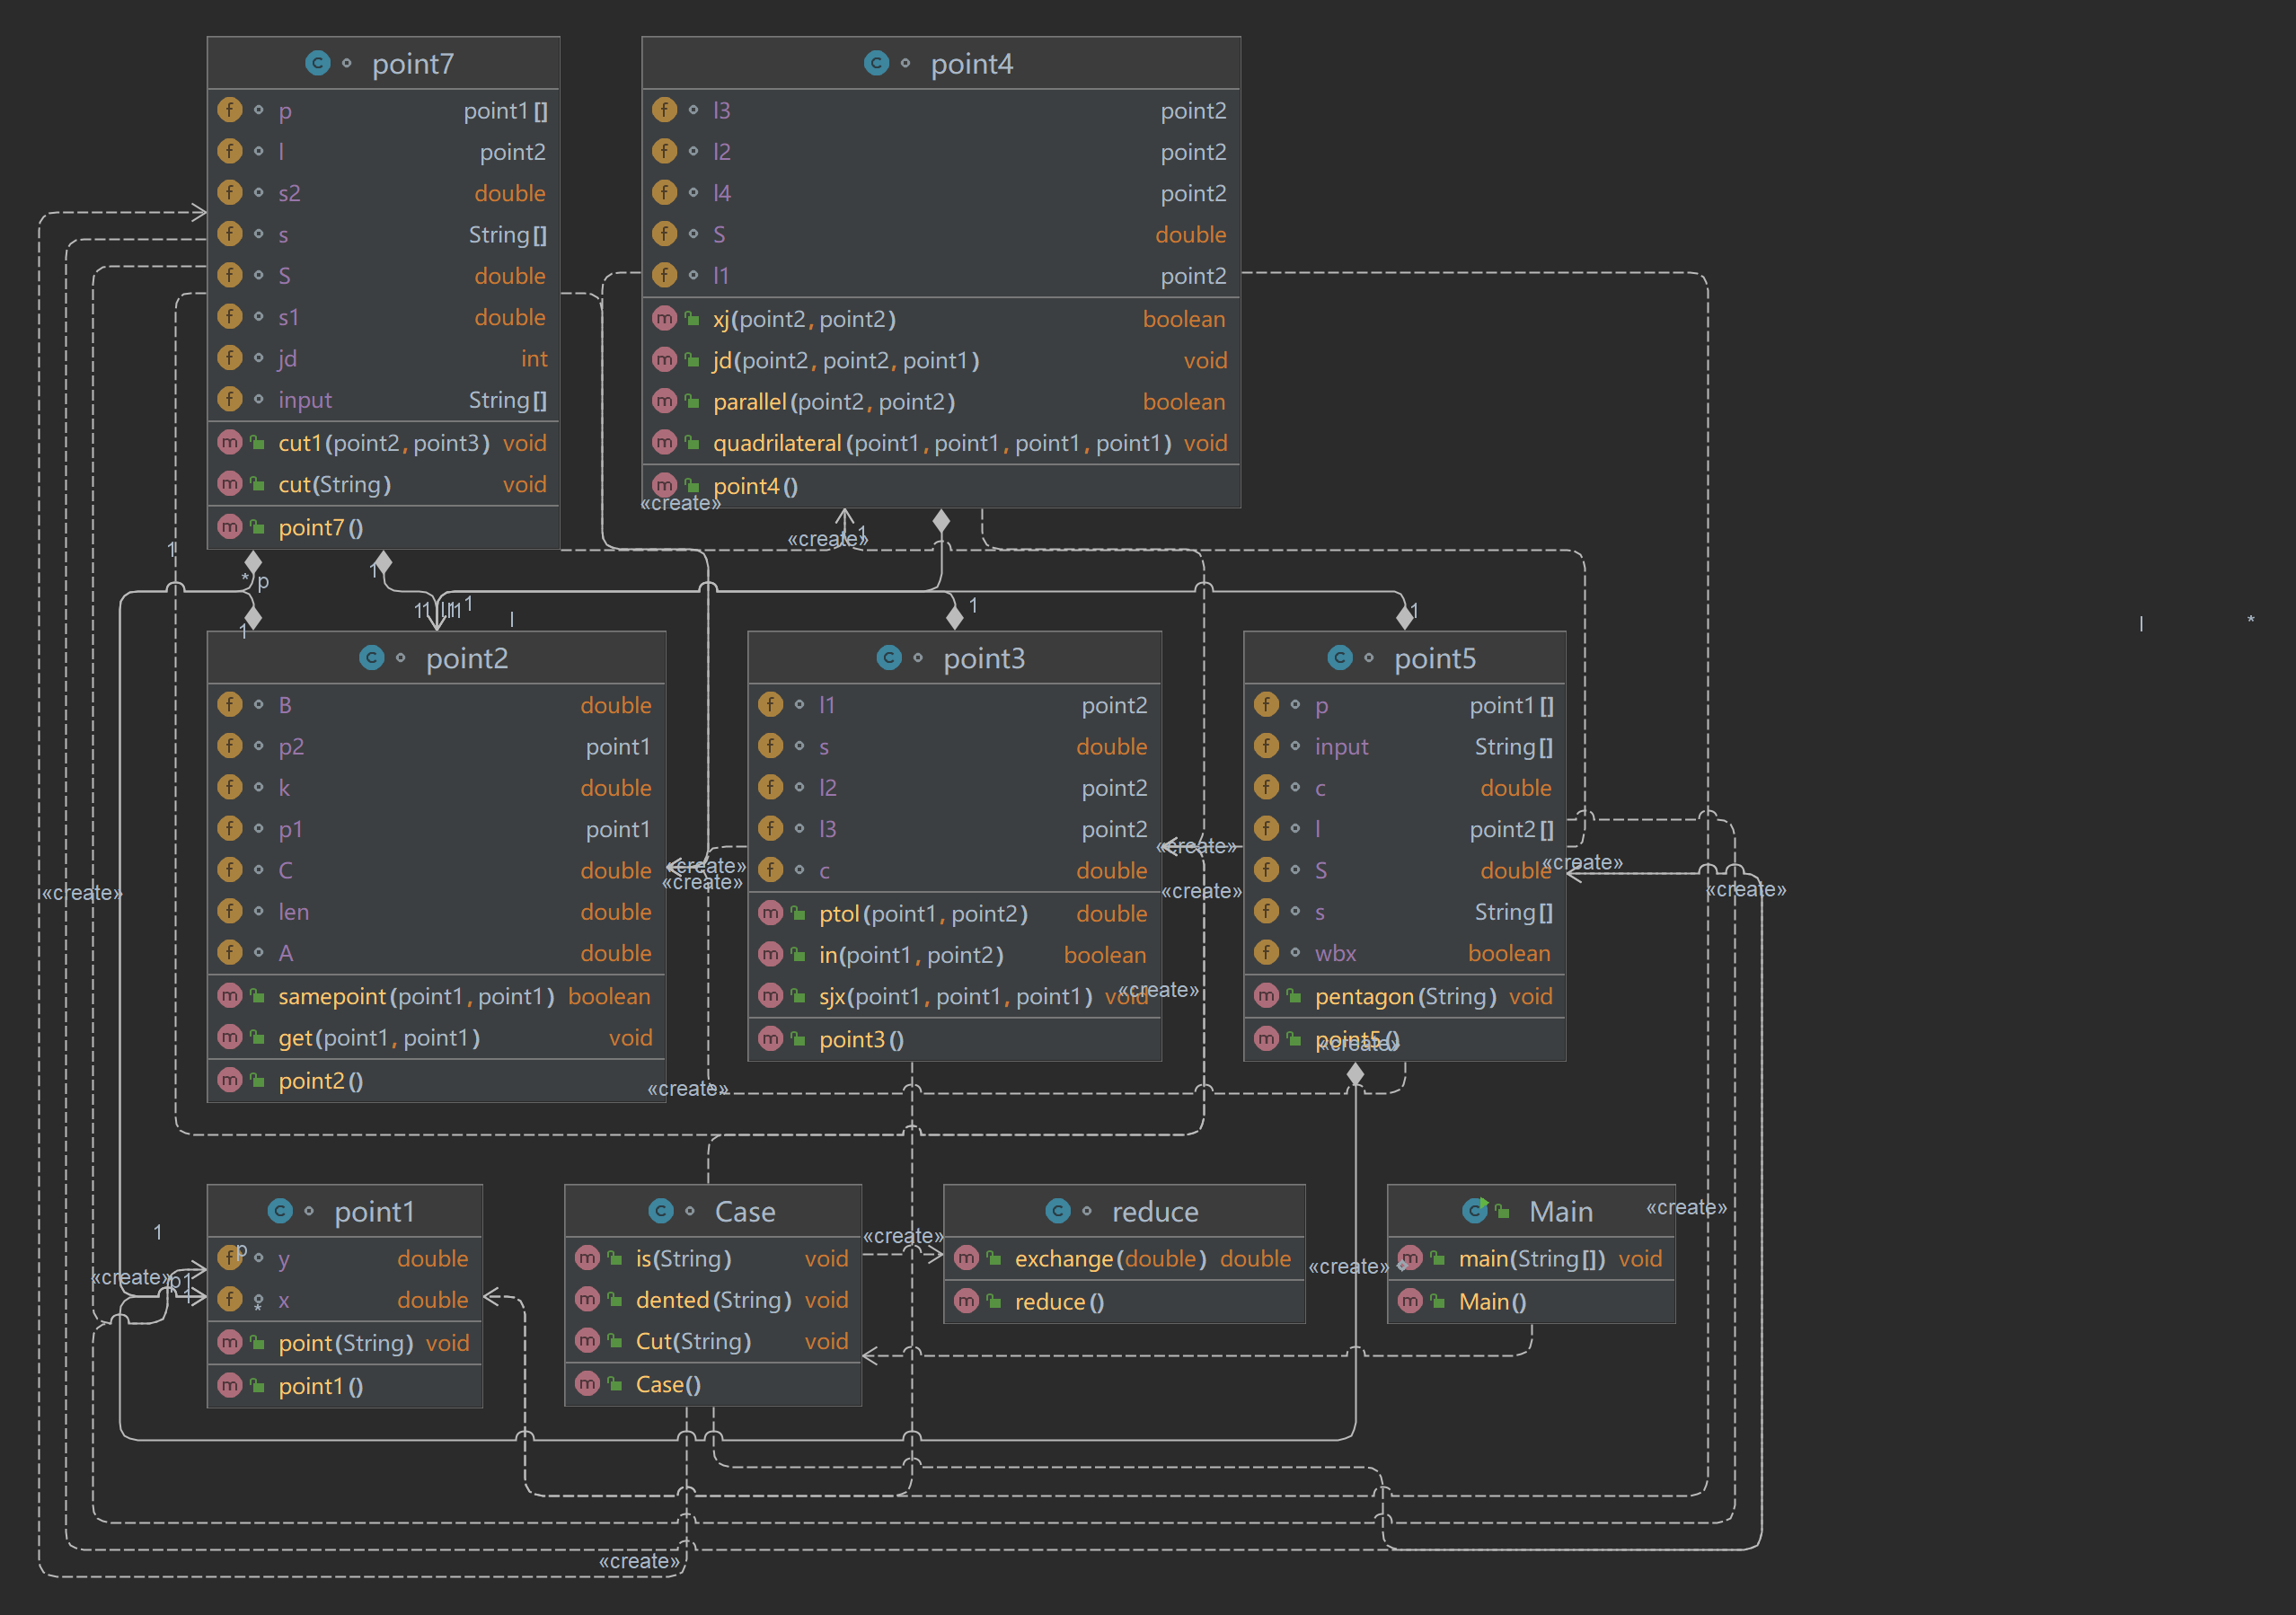Click the runnable class icon beside Main

pyautogui.click(x=1475, y=1211)
